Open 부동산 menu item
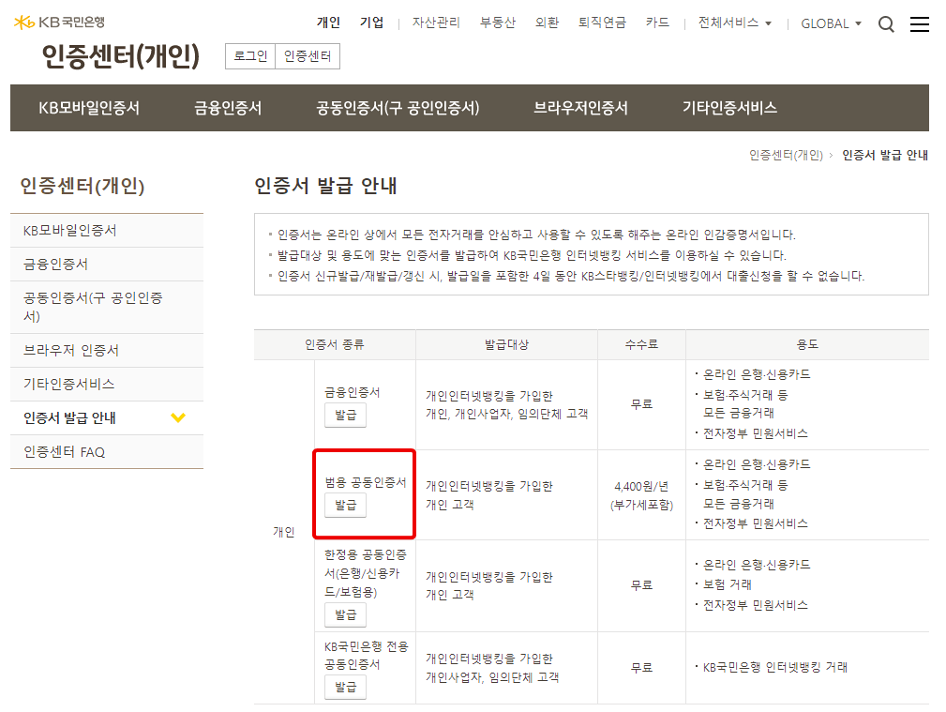This screenshot has height=712, width=946. point(498,23)
